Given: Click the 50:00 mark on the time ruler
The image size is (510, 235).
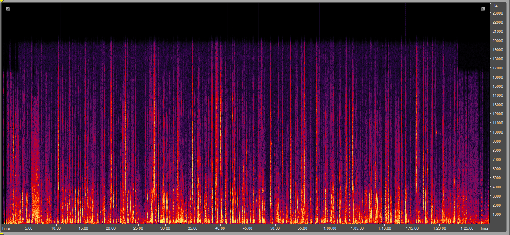Looking at the screenshot, I should [x=275, y=228].
